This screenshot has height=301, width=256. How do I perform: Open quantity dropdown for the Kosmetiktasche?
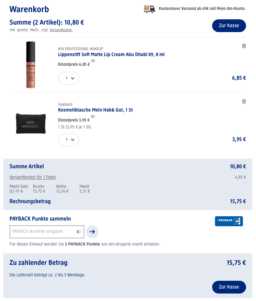(69, 140)
